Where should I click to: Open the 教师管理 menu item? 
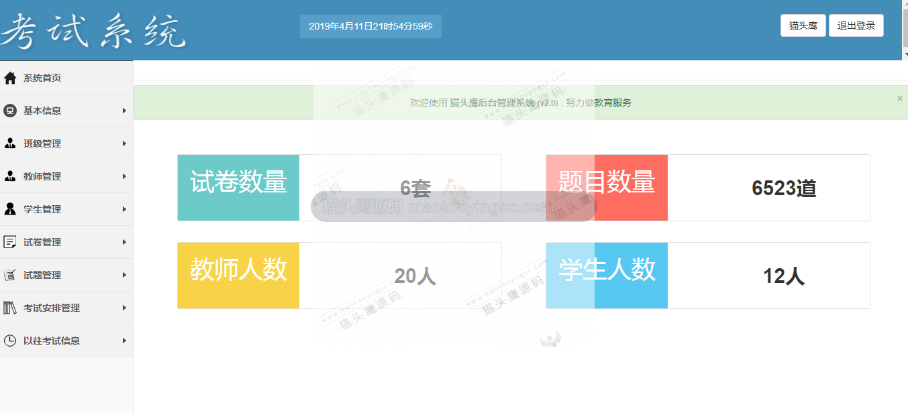[66, 176]
